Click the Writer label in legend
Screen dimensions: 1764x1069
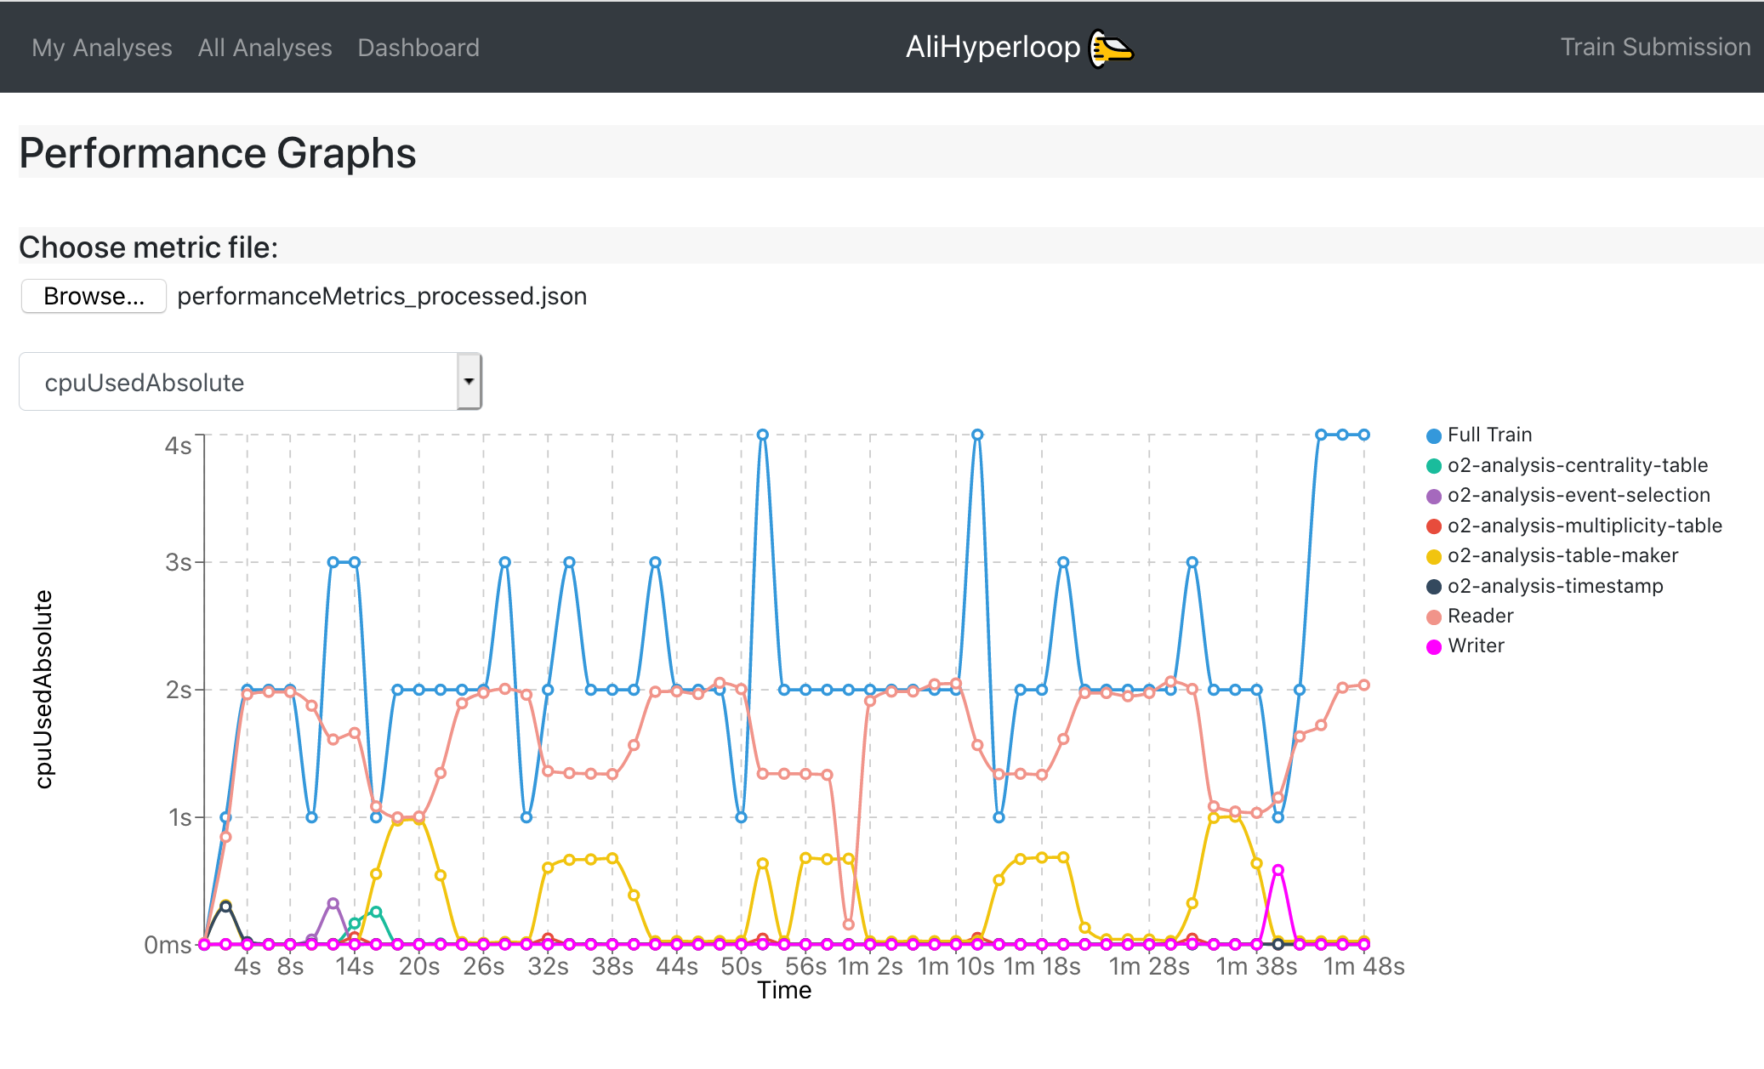1476,645
